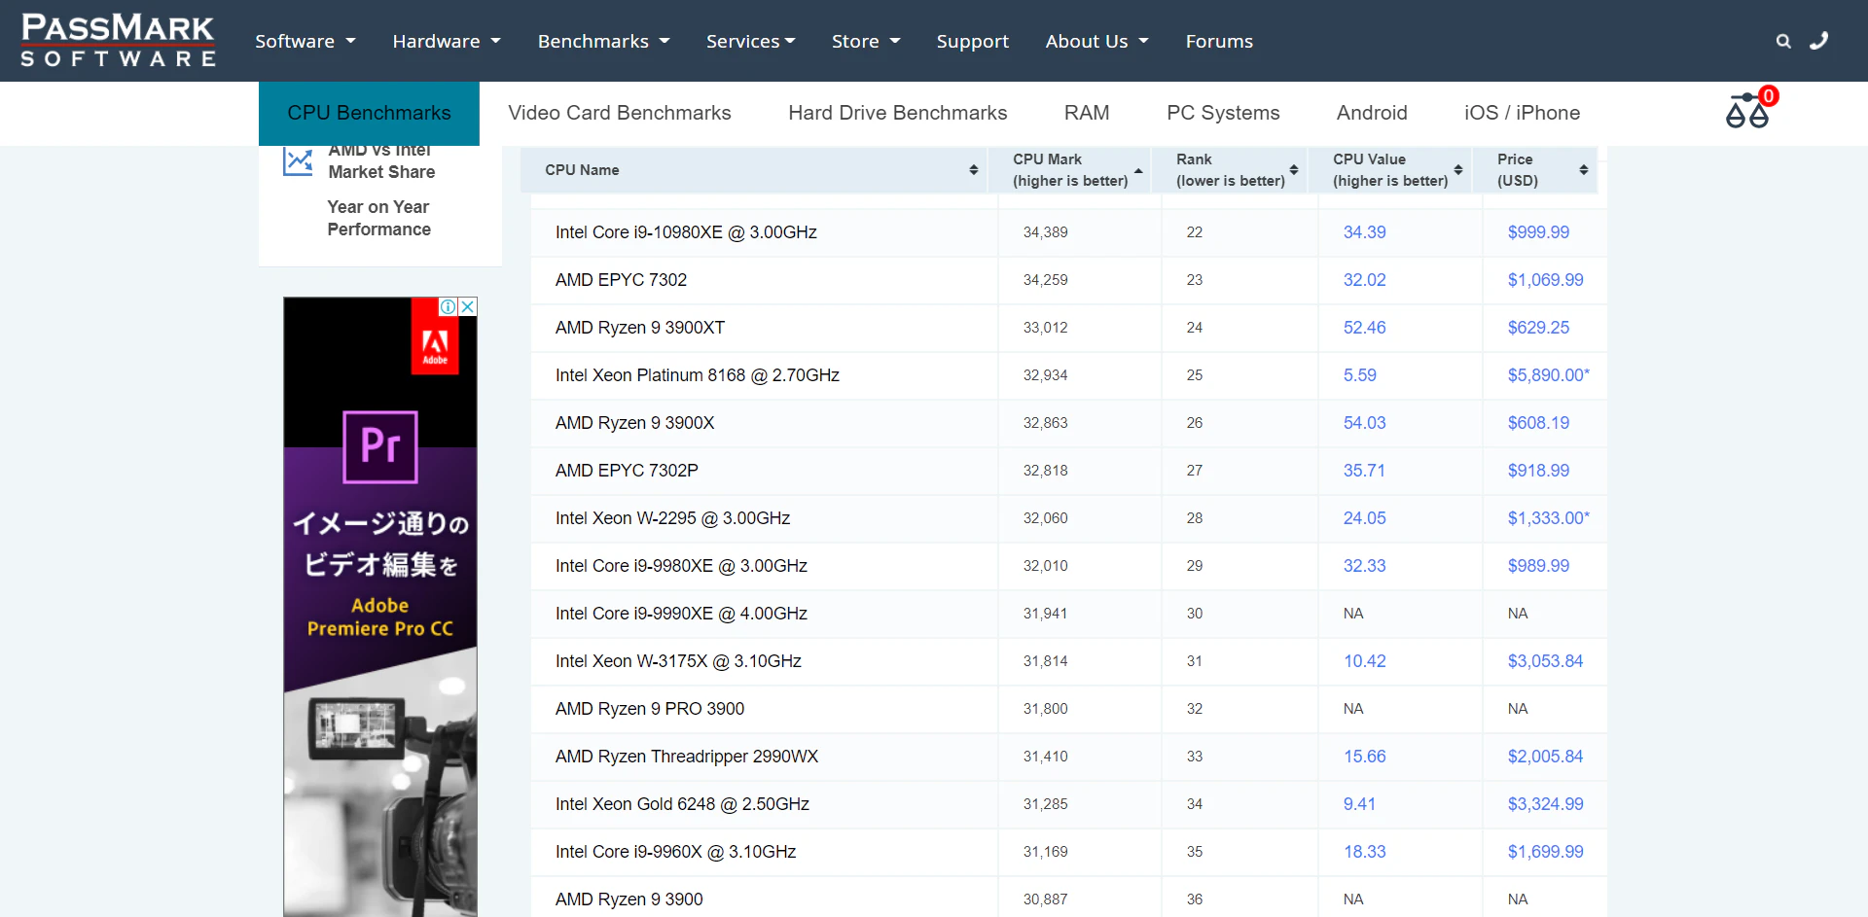Open Intel Xeon W-2295 entry
The height and width of the screenshot is (917, 1868).
tap(672, 518)
